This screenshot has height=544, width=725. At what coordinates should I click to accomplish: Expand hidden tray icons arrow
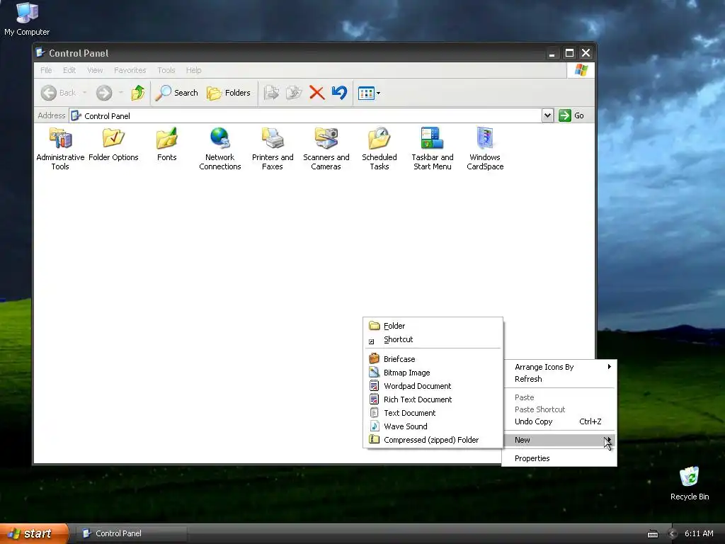tap(673, 534)
